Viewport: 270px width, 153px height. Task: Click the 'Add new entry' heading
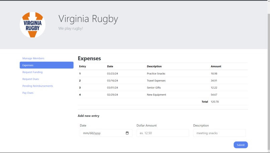(x=88, y=116)
